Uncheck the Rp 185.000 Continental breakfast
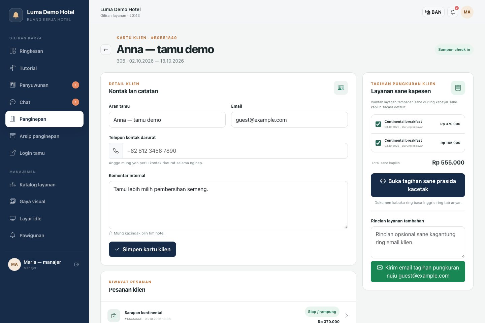The width and height of the screenshot is (485, 323). click(378, 143)
